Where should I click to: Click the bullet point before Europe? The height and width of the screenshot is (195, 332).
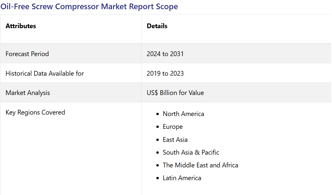click(157, 127)
